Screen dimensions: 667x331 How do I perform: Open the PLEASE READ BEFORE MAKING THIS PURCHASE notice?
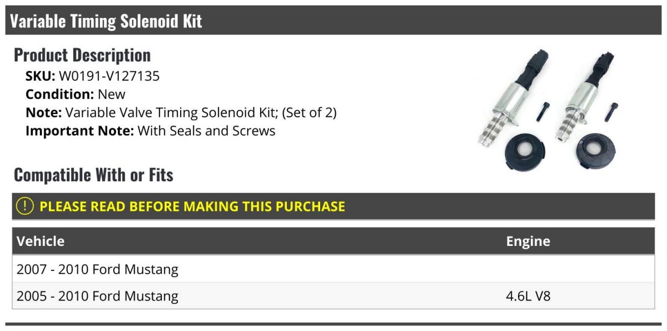(x=192, y=206)
